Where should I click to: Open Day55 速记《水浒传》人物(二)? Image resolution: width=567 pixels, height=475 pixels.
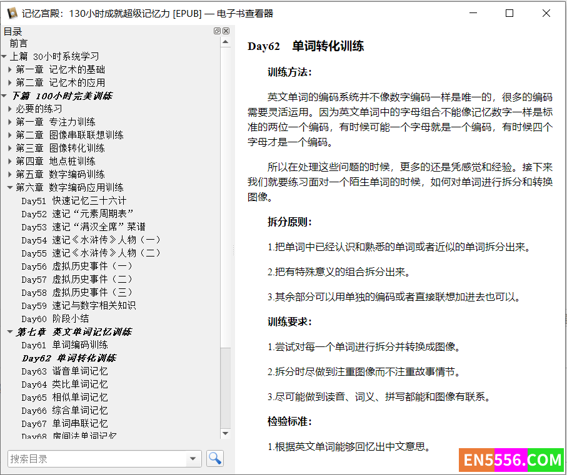pos(91,253)
